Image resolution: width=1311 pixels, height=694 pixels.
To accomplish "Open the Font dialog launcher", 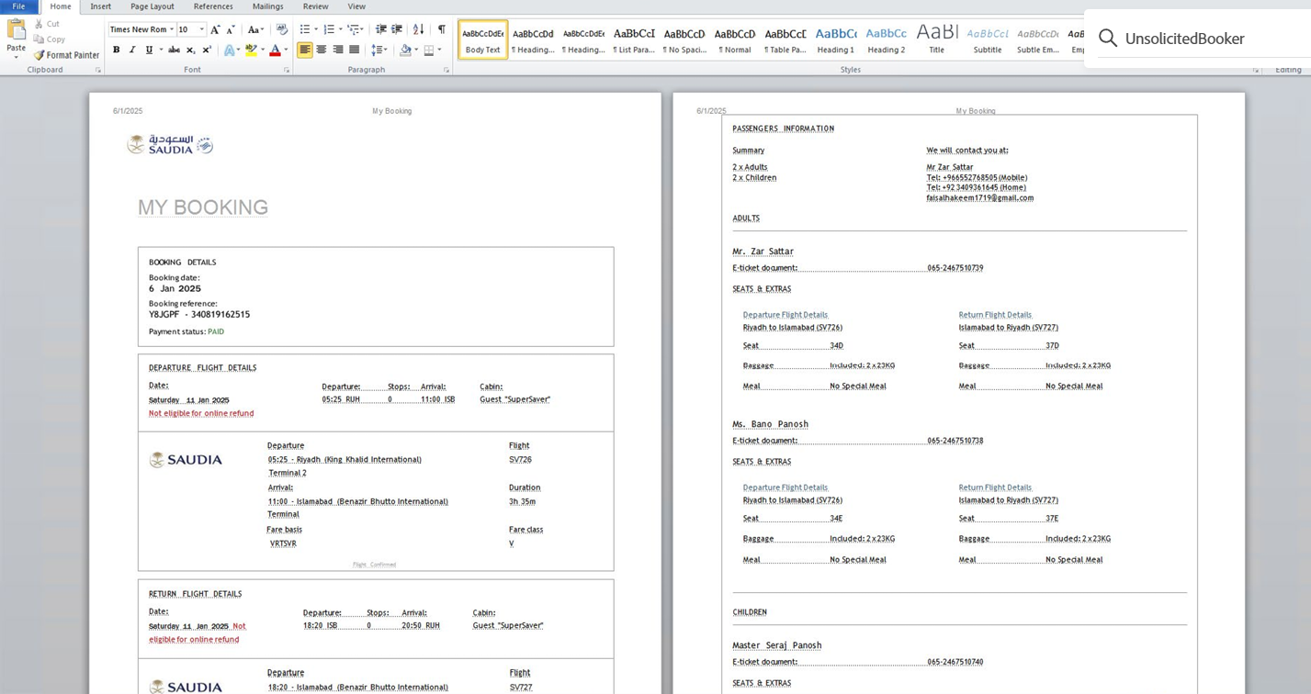I will coord(286,70).
